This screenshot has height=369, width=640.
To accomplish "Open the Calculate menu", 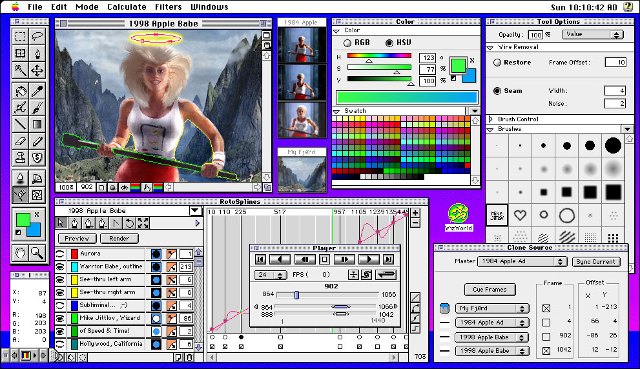I will coord(127,7).
